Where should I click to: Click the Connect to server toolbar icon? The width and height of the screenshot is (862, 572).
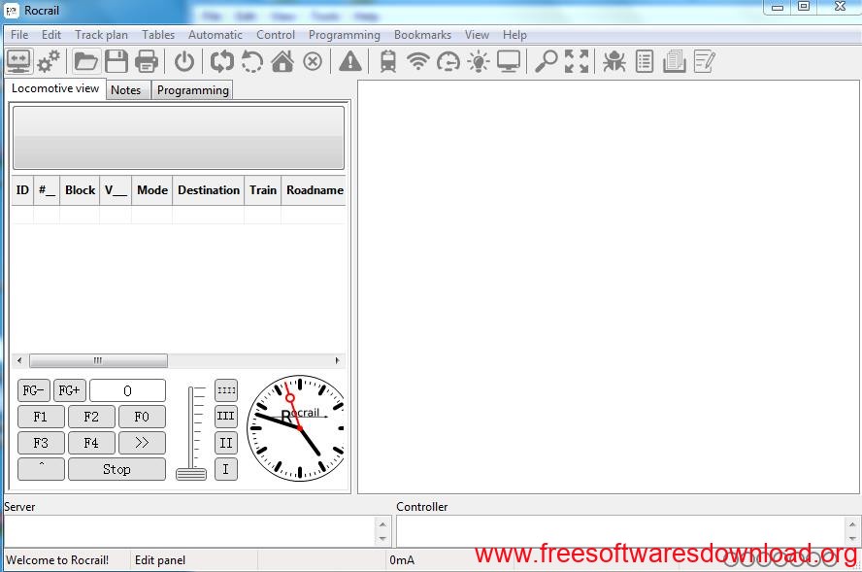coord(18,61)
